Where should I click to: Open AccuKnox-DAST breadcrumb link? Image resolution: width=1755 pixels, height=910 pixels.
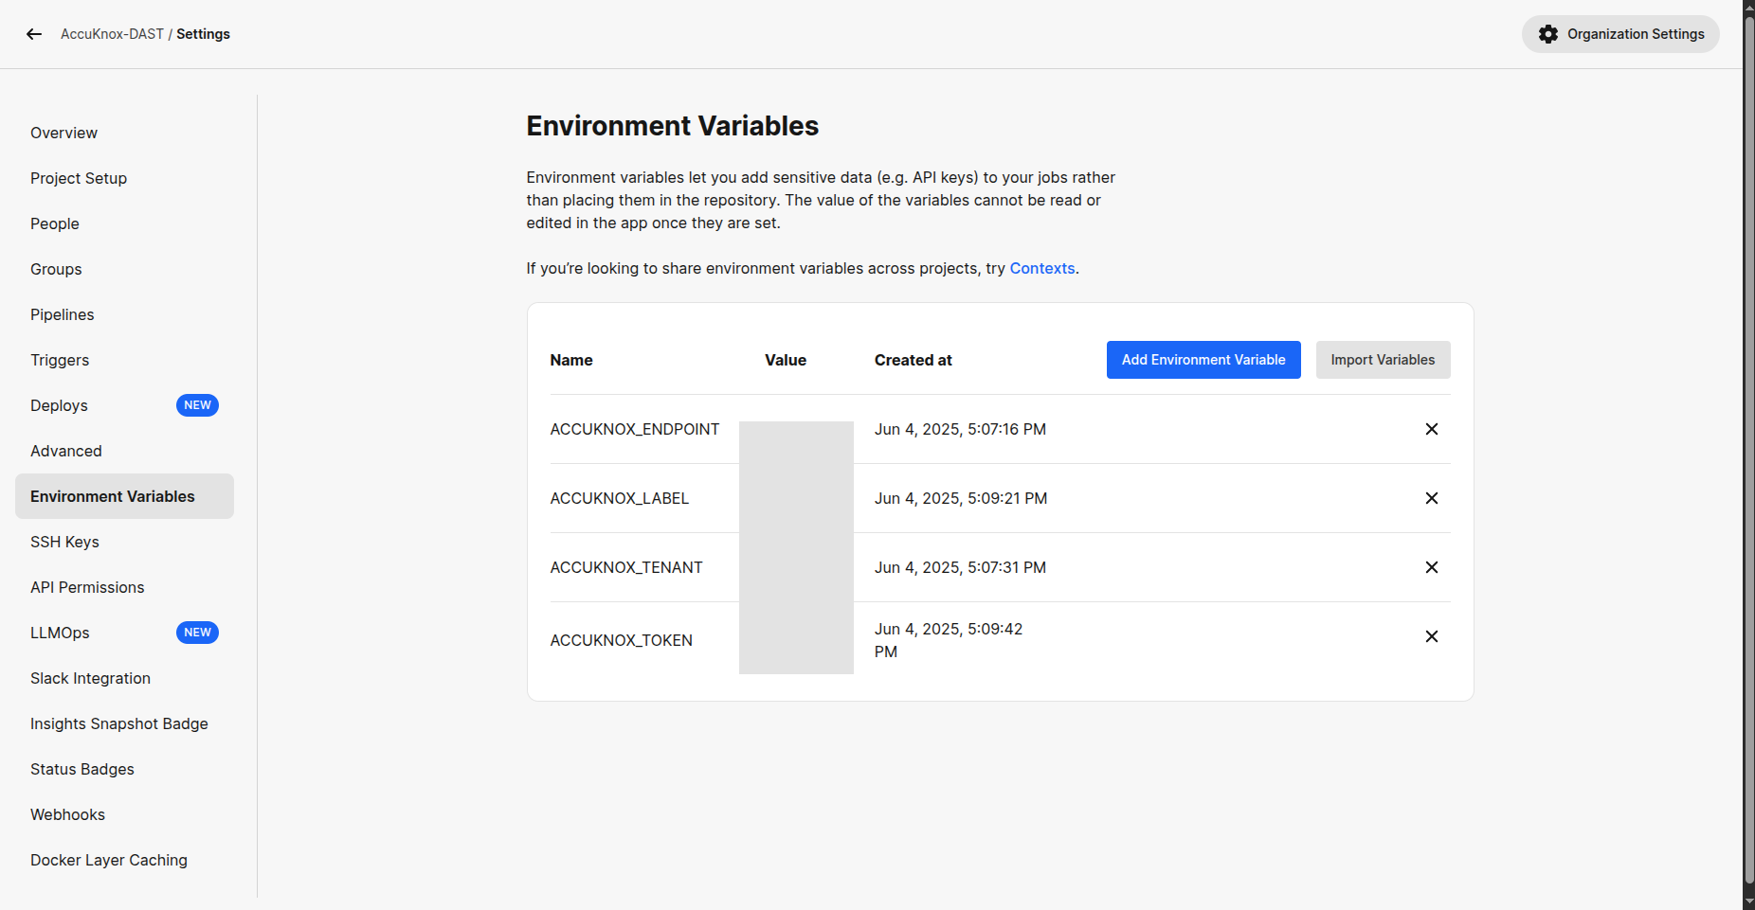click(112, 34)
